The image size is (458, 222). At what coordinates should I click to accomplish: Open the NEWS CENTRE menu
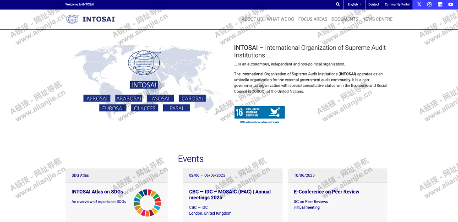point(377,19)
